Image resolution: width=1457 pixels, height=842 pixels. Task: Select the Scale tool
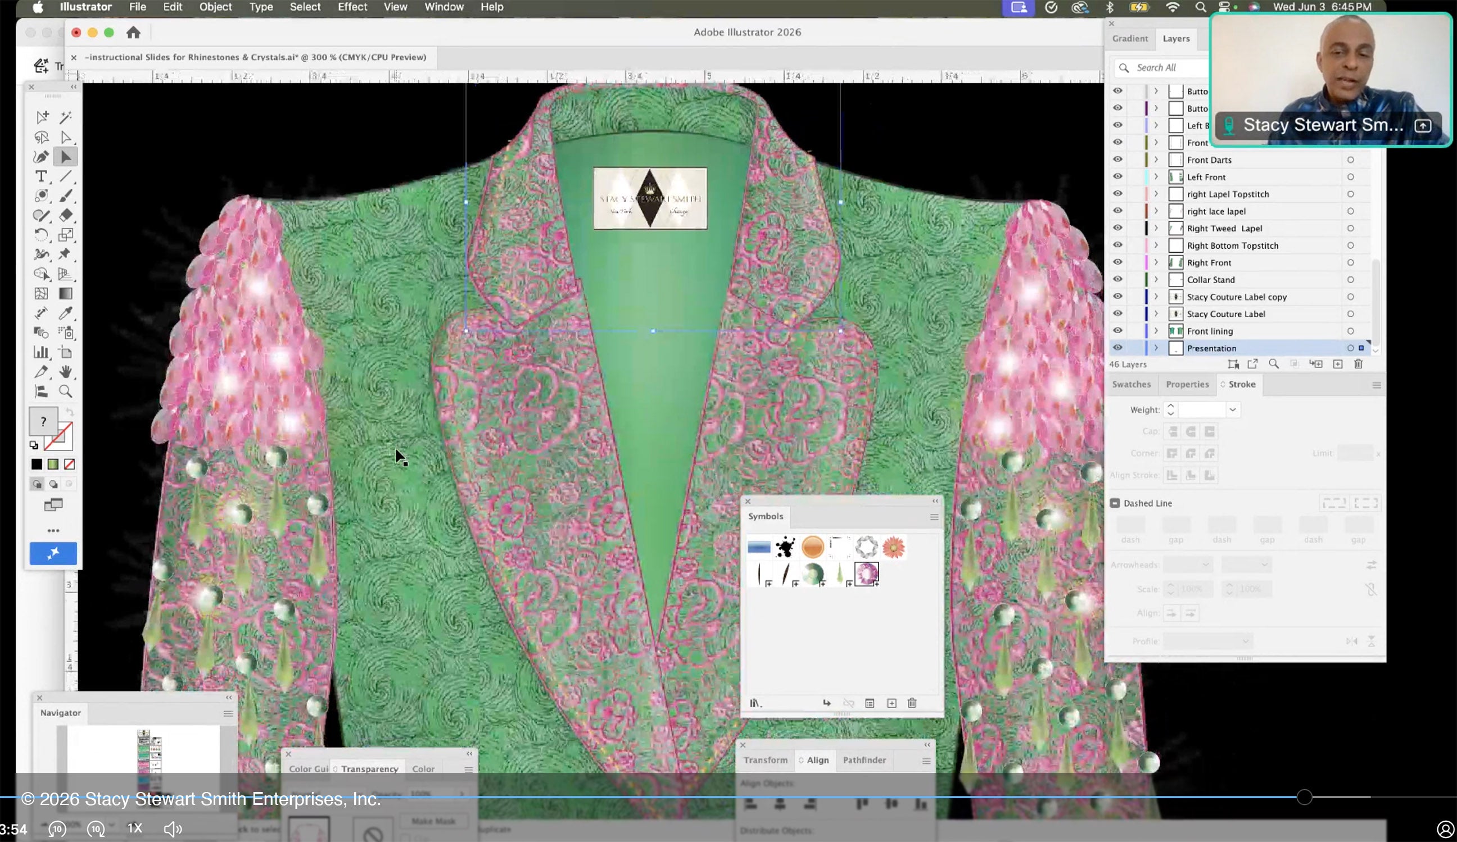pos(65,235)
